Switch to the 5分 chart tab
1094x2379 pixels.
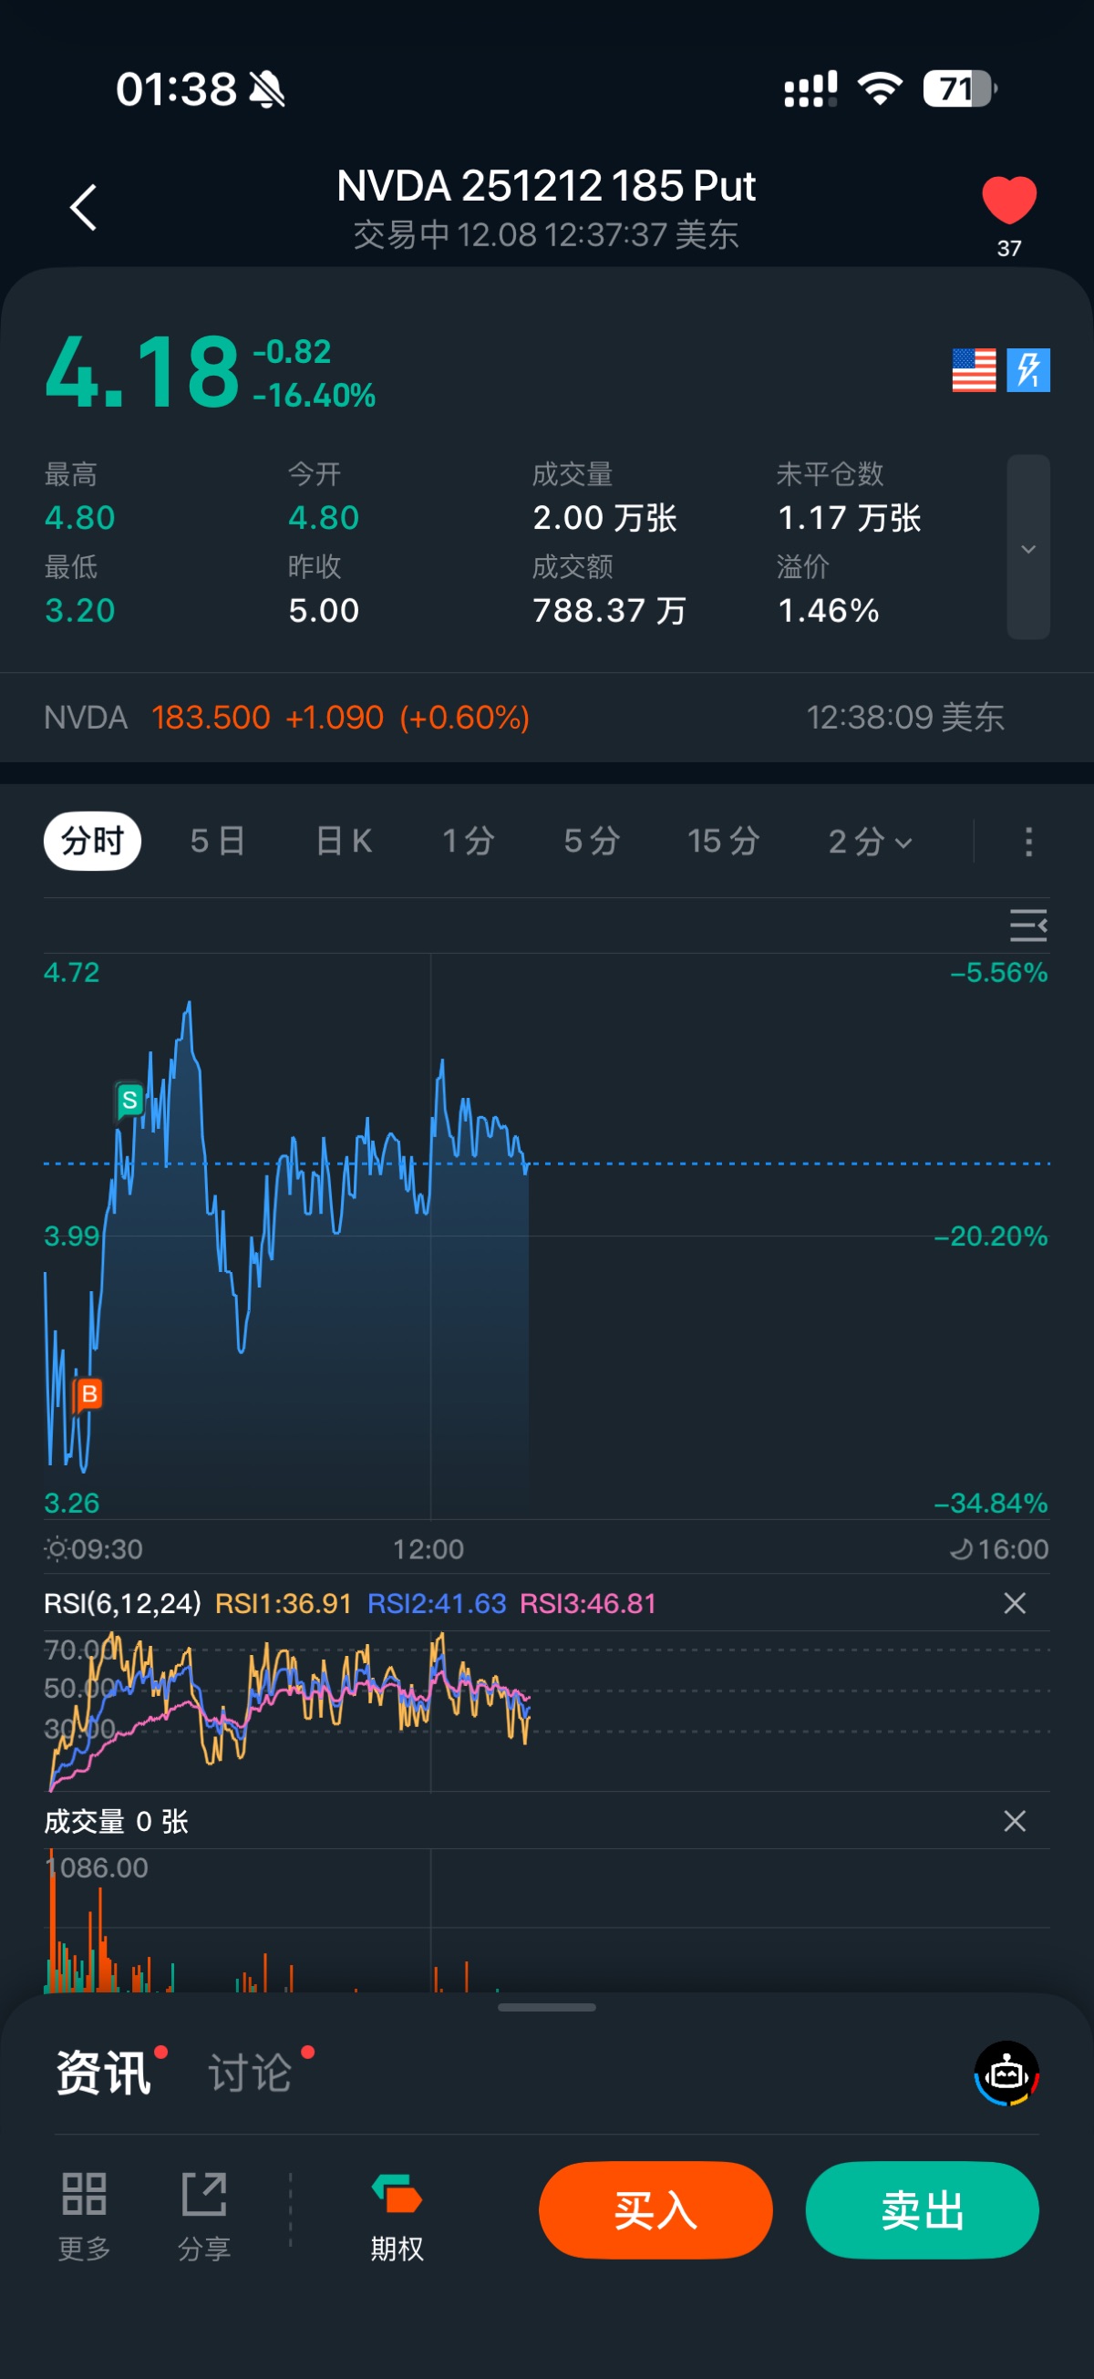pyautogui.click(x=592, y=842)
